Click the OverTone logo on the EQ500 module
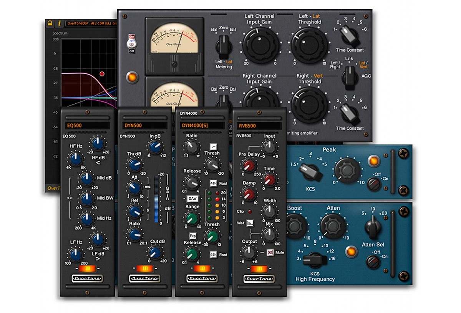Viewport: 461px width, 313px height. point(87,278)
